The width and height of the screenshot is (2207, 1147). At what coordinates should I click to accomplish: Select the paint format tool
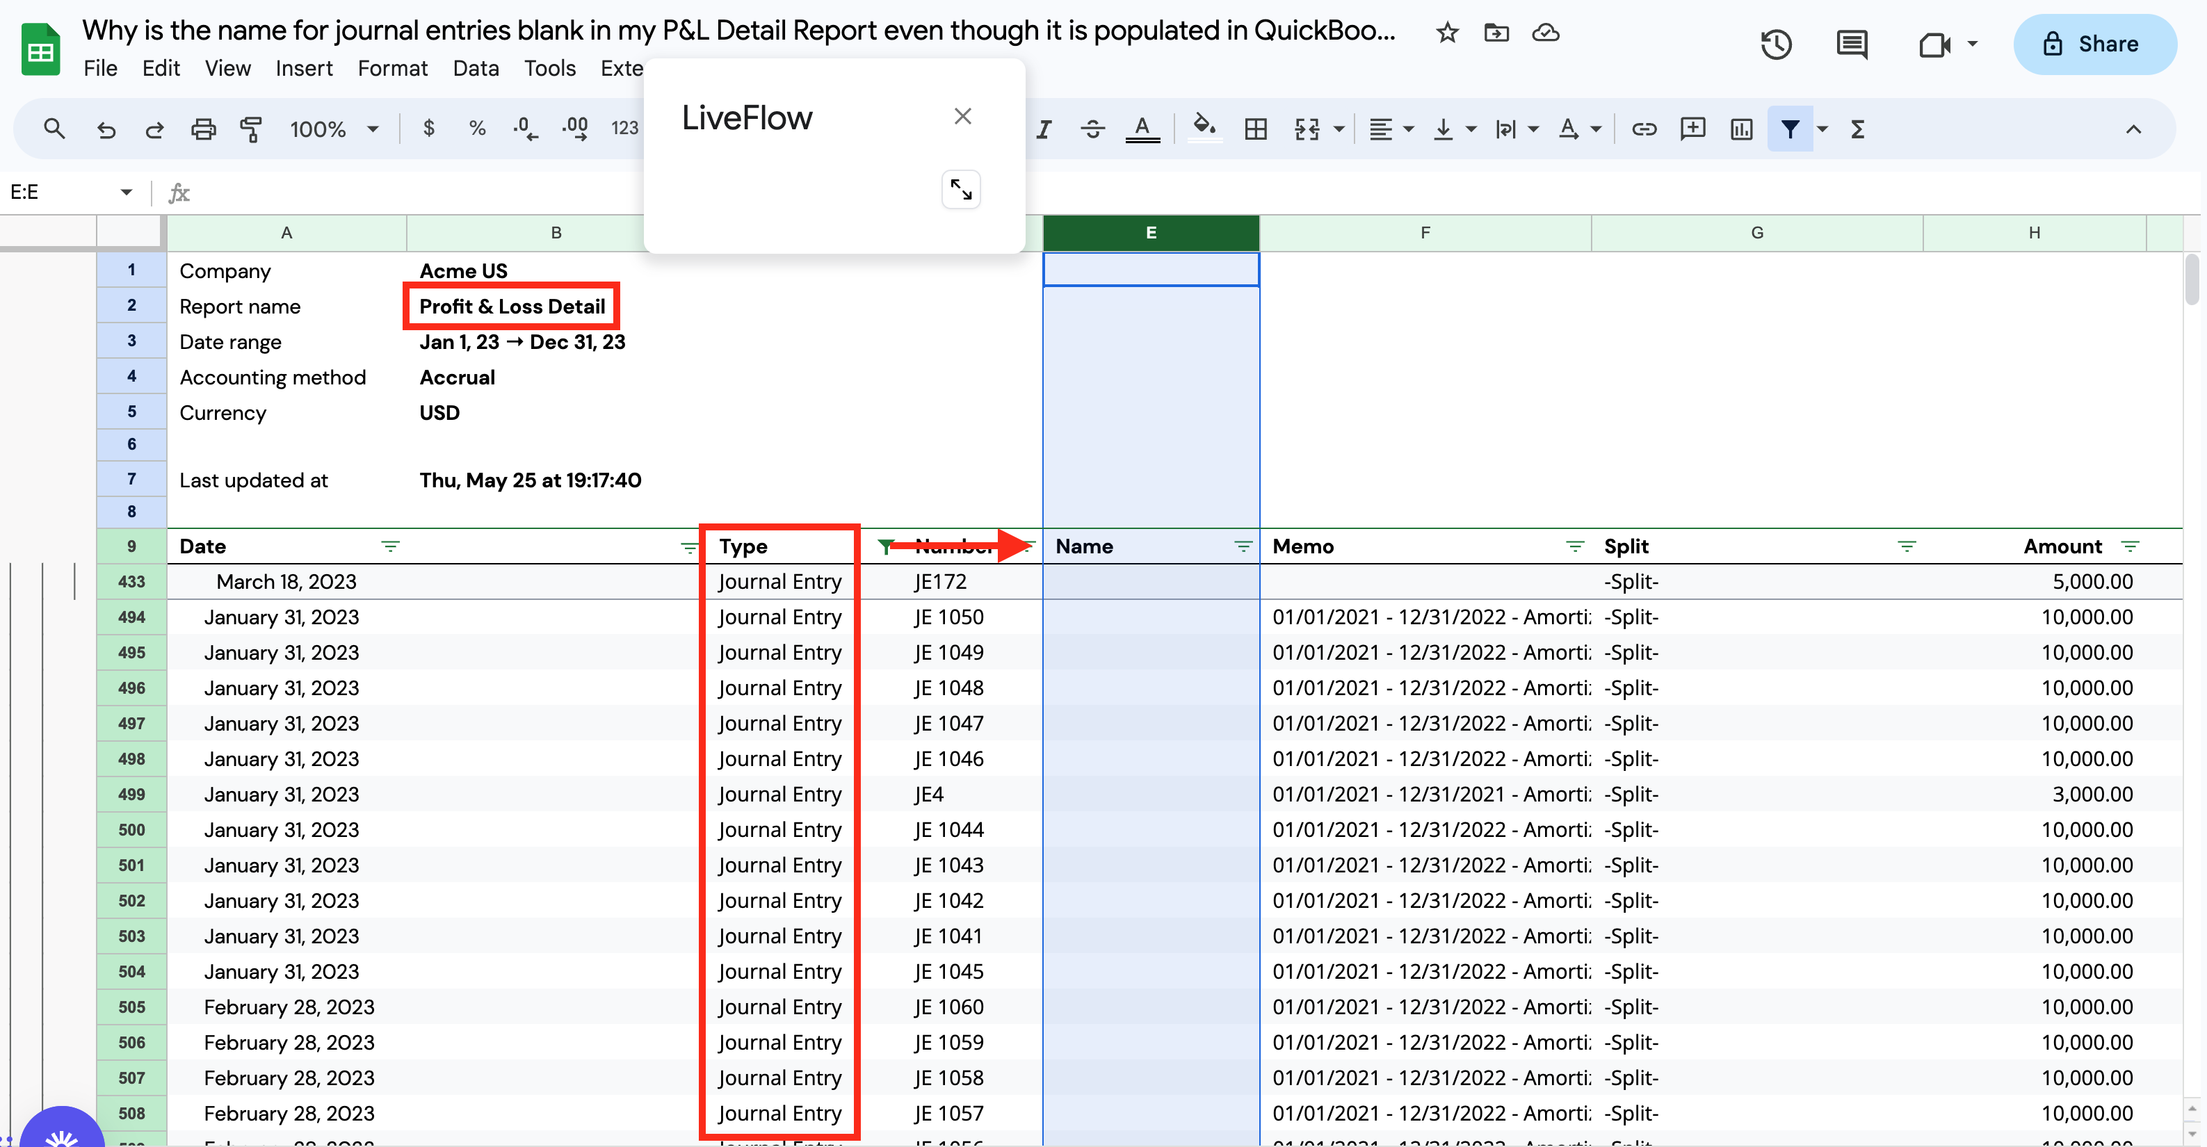251,129
